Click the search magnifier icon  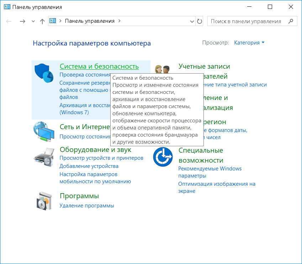291,21
